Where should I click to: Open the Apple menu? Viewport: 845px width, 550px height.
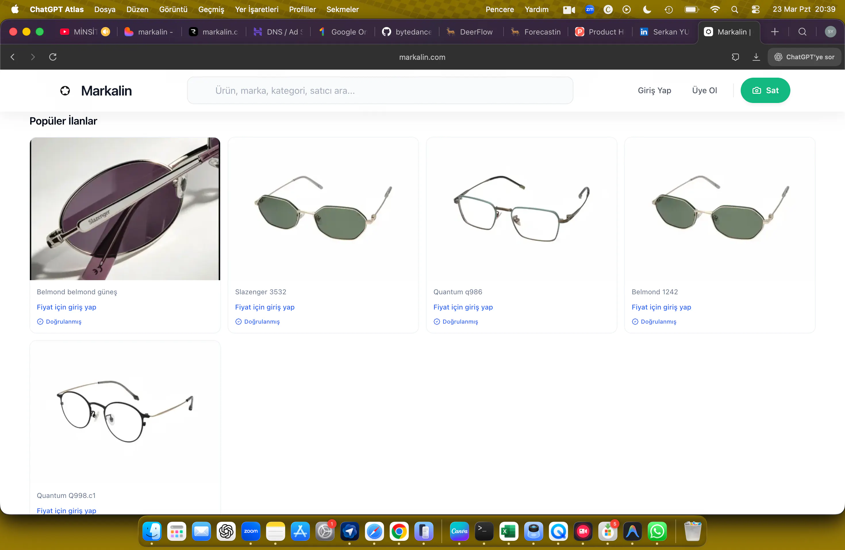tap(15, 9)
